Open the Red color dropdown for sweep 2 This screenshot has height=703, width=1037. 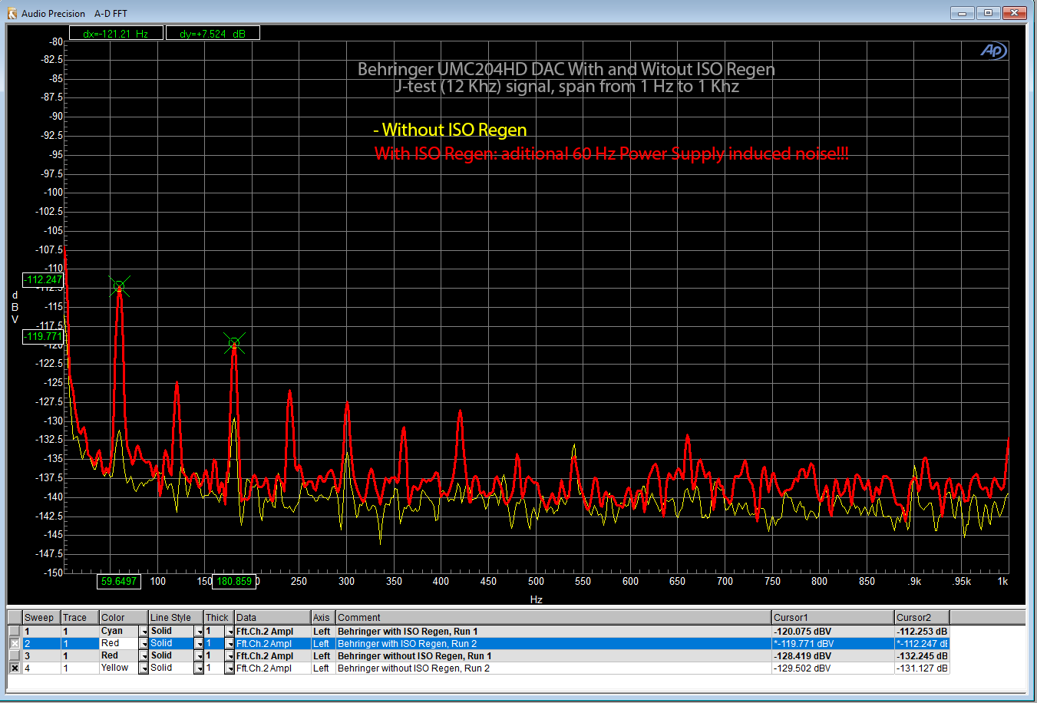(x=143, y=644)
